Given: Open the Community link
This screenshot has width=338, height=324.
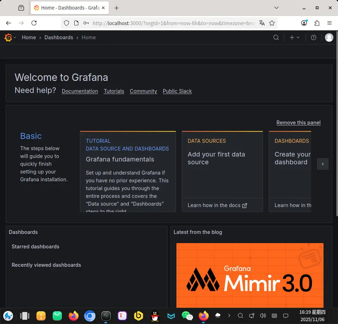Looking at the screenshot, I should 143,91.
